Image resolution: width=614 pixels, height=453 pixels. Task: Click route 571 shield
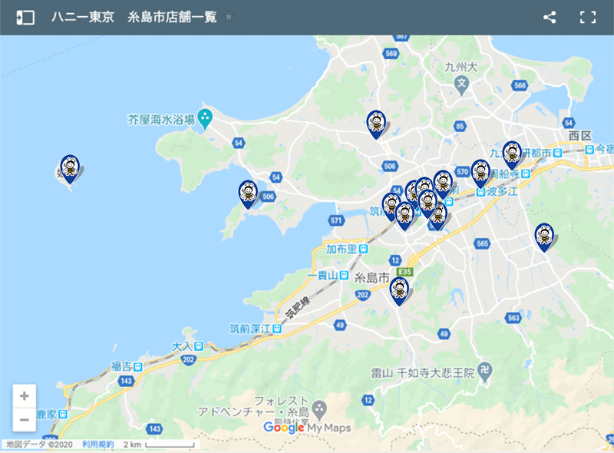pos(336,220)
